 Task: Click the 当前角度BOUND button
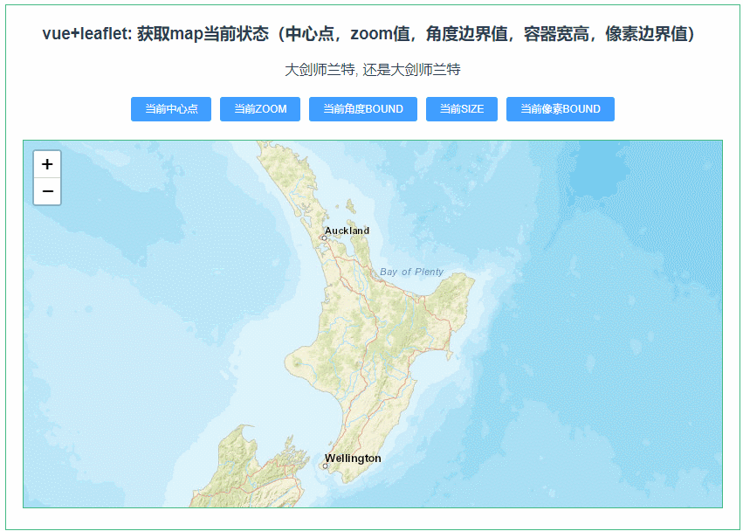pyautogui.click(x=363, y=109)
